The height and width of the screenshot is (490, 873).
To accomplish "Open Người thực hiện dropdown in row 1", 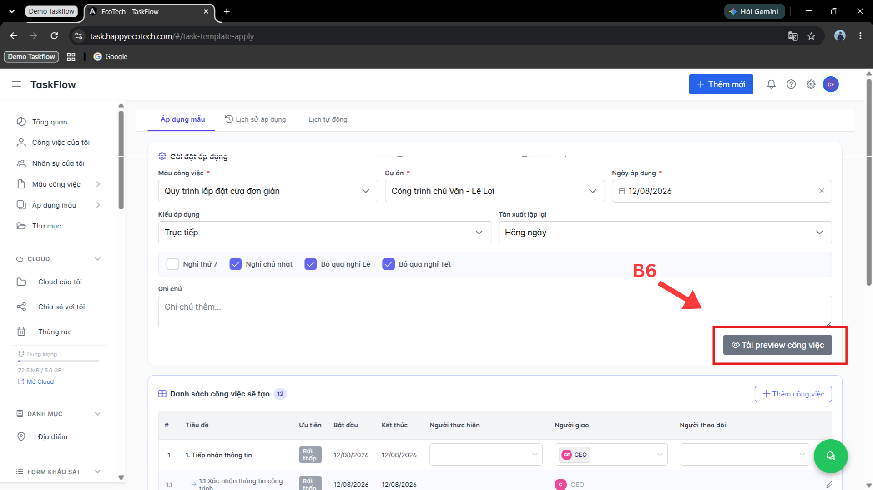I will (x=486, y=455).
